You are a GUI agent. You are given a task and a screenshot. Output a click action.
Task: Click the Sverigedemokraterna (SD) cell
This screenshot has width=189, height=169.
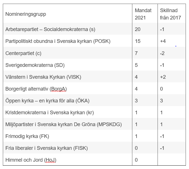click(x=35, y=65)
